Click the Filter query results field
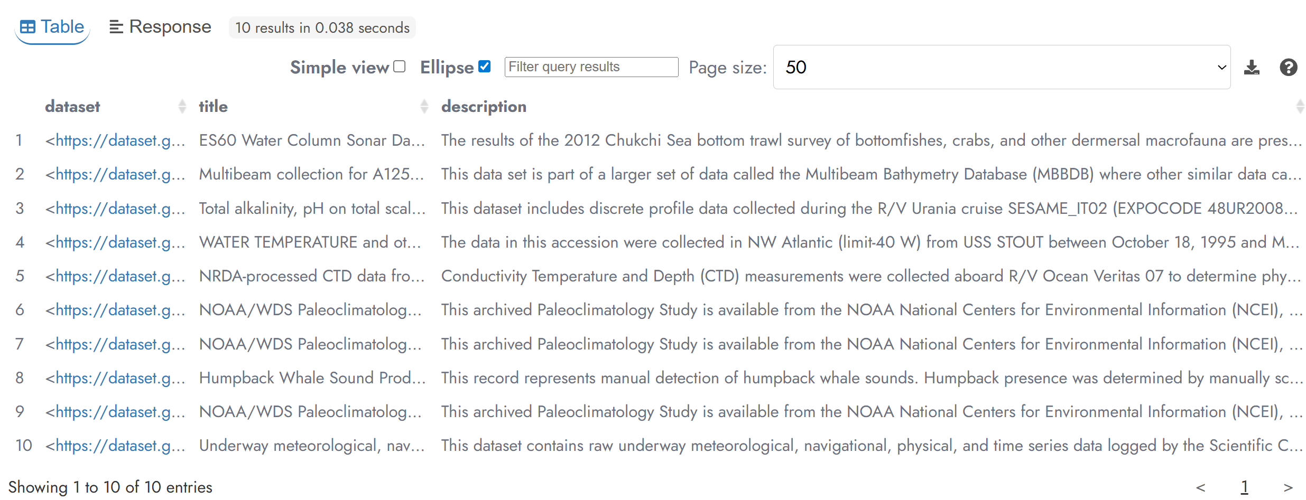This screenshot has height=500, width=1306. pos(591,67)
